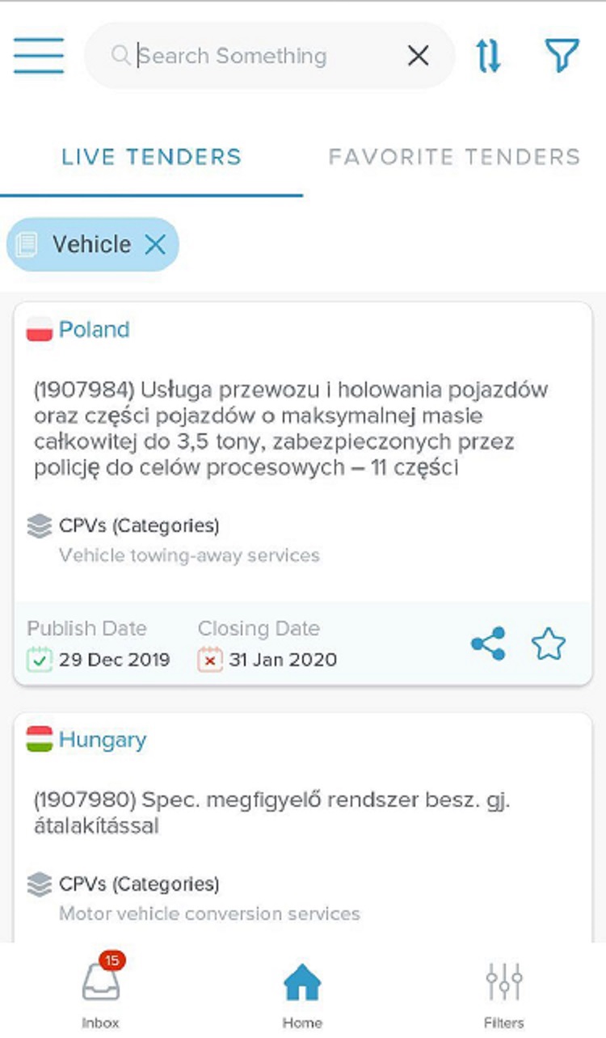Switch to the Live Tenders tab
The image size is (606, 1038).
click(x=151, y=156)
